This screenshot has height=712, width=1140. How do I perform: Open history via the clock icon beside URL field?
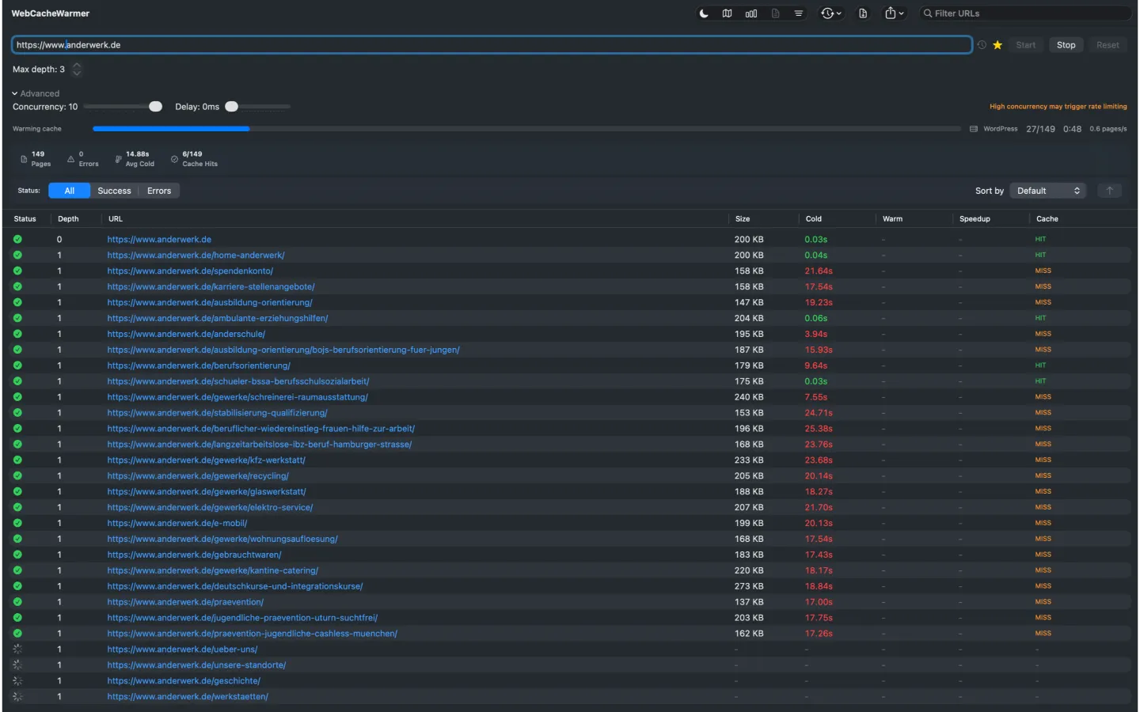coord(982,45)
